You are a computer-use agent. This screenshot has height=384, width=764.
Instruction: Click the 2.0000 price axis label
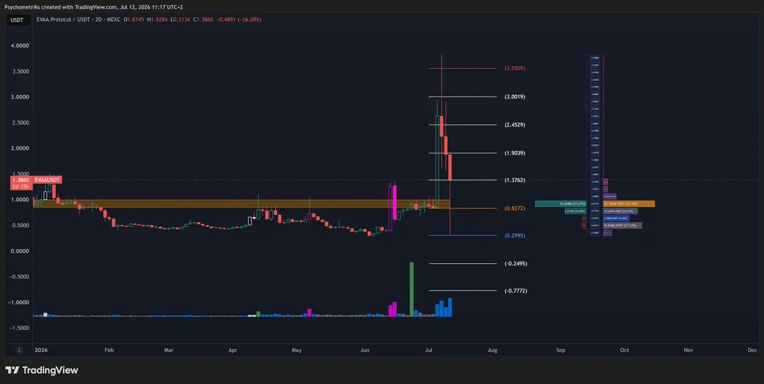point(19,148)
